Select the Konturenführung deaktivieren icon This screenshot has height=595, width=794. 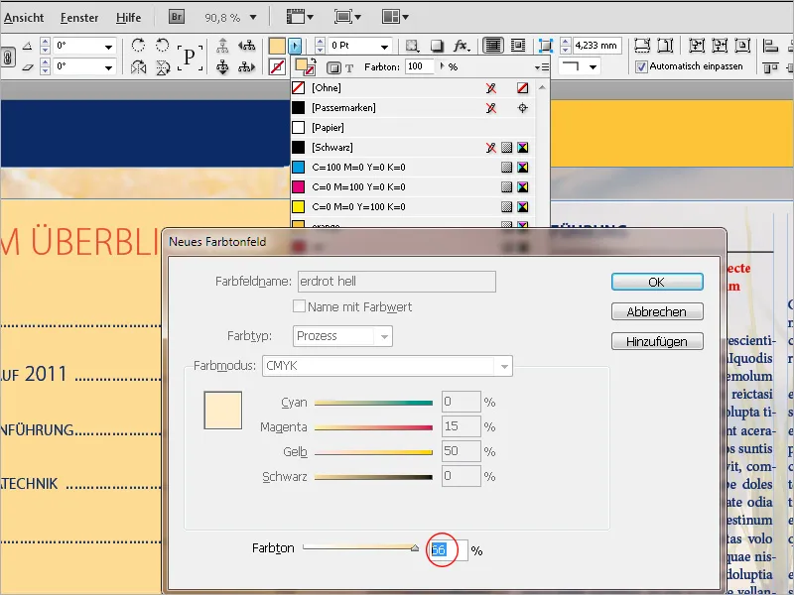[x=491, y=44]
